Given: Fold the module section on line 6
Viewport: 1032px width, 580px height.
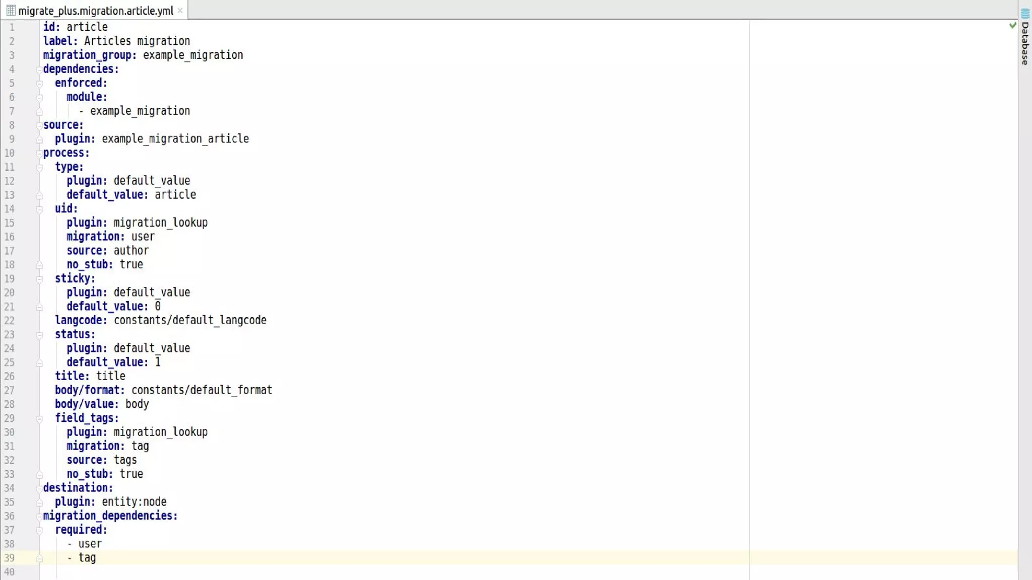Looking at the screenshot, I should [x=39, y=97].
